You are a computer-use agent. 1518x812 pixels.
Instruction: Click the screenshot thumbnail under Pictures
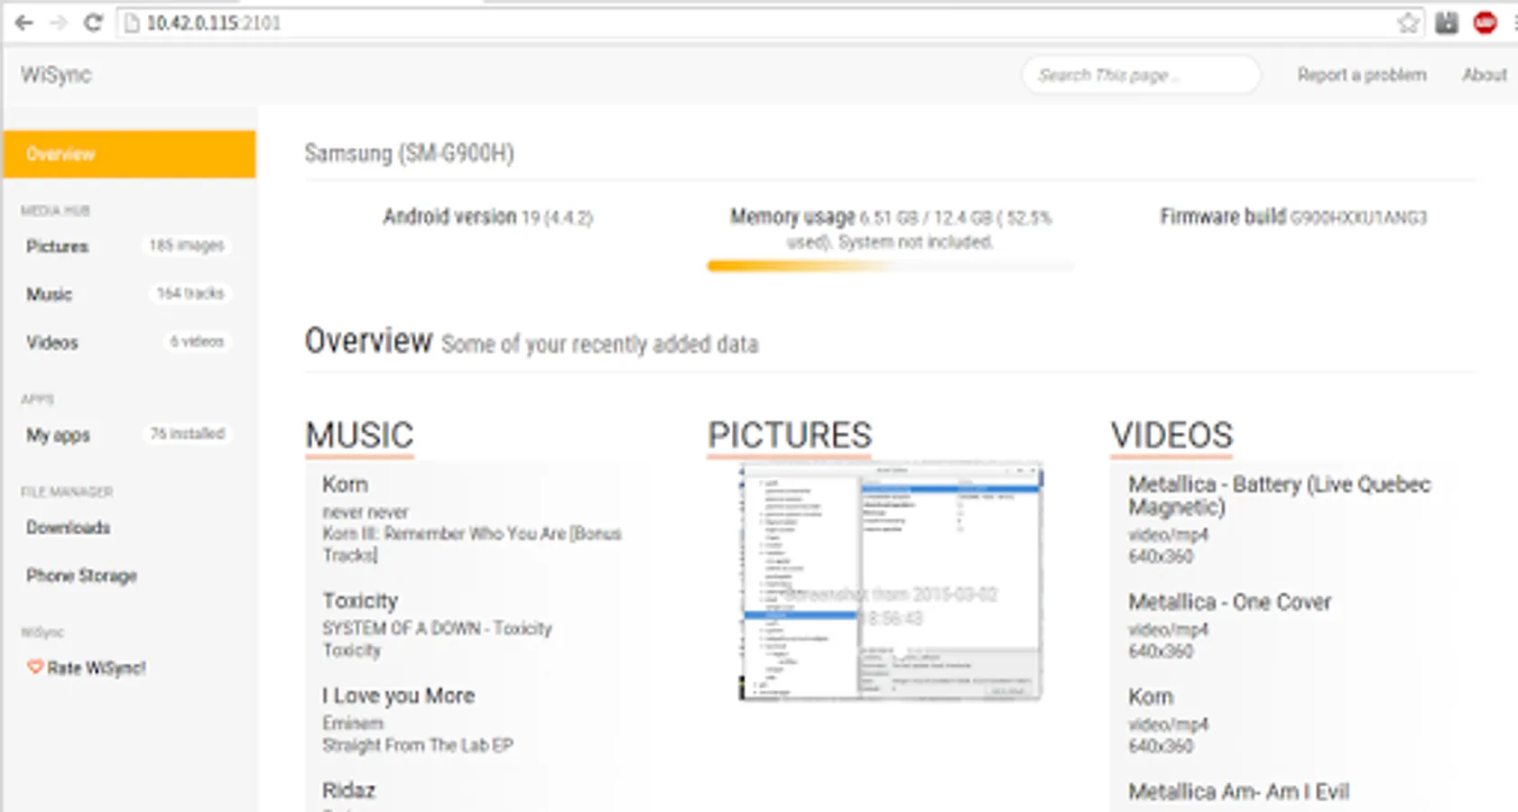click(x=891, y=582)
